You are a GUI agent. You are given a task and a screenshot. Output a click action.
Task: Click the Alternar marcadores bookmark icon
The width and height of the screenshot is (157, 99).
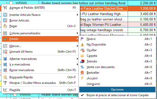click(5, 59)
